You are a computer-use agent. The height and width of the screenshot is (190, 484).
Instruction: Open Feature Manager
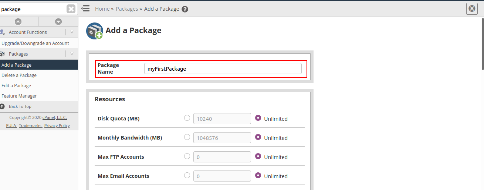(x=19, y=96)
